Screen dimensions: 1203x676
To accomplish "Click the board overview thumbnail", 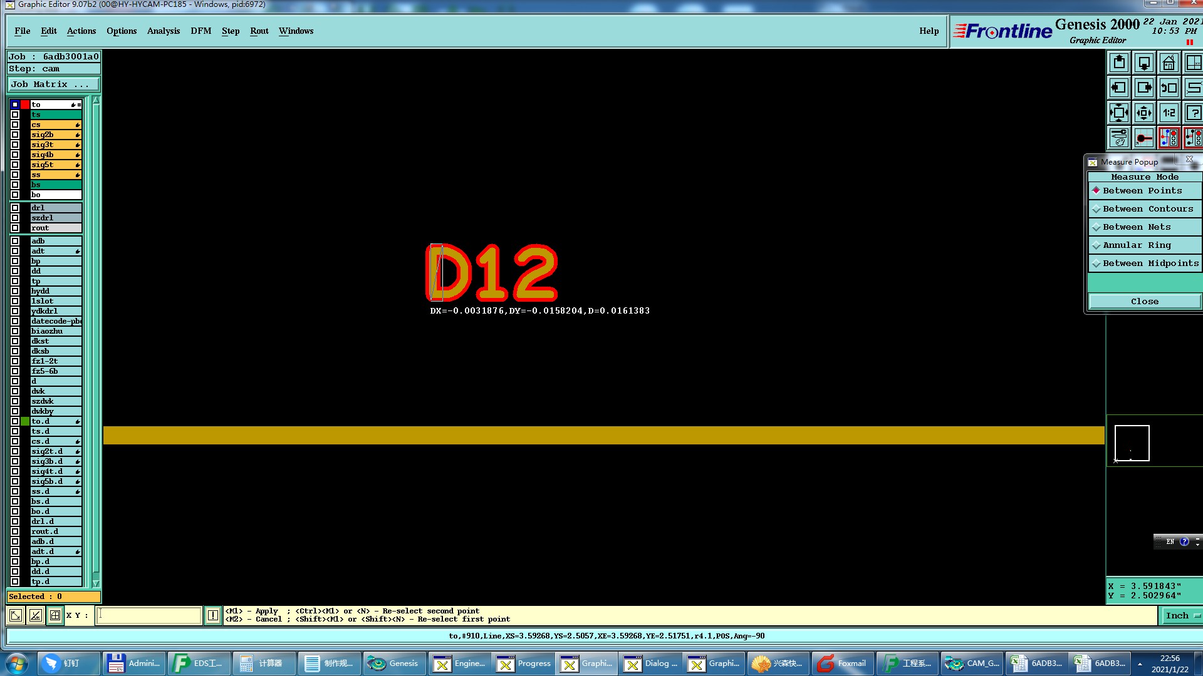I will pos(1132,443).
